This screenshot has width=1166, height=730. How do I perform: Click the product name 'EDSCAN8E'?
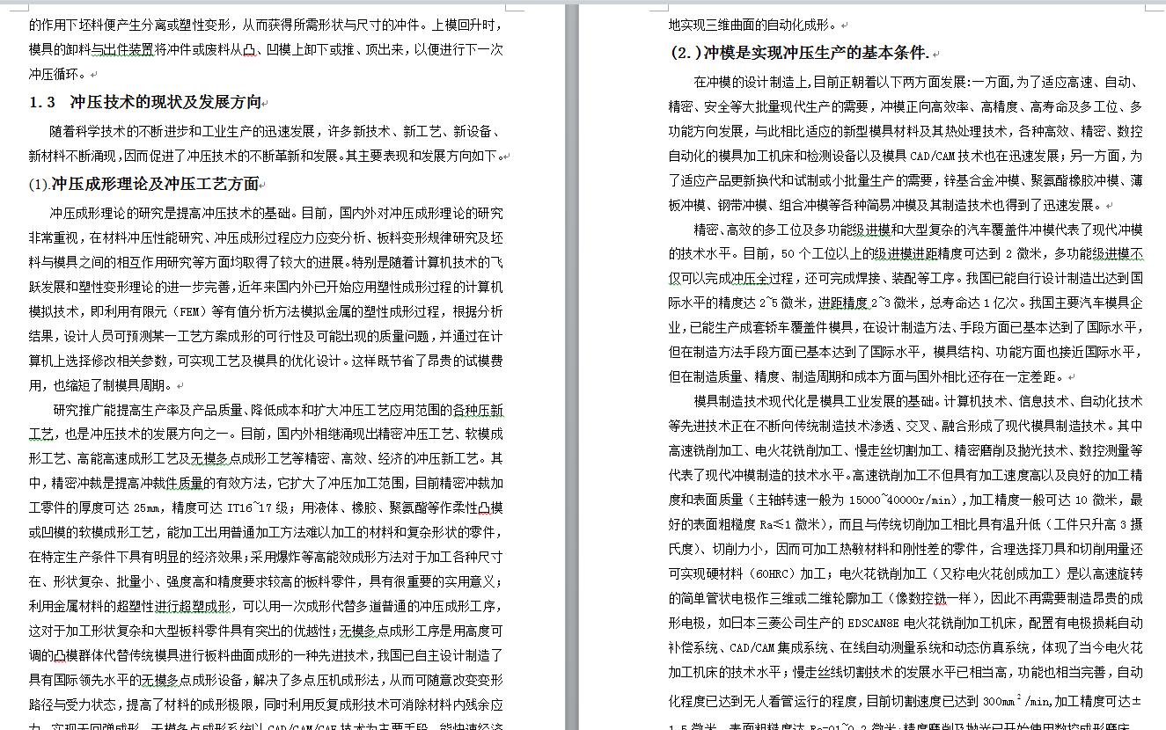click(873, 623)
